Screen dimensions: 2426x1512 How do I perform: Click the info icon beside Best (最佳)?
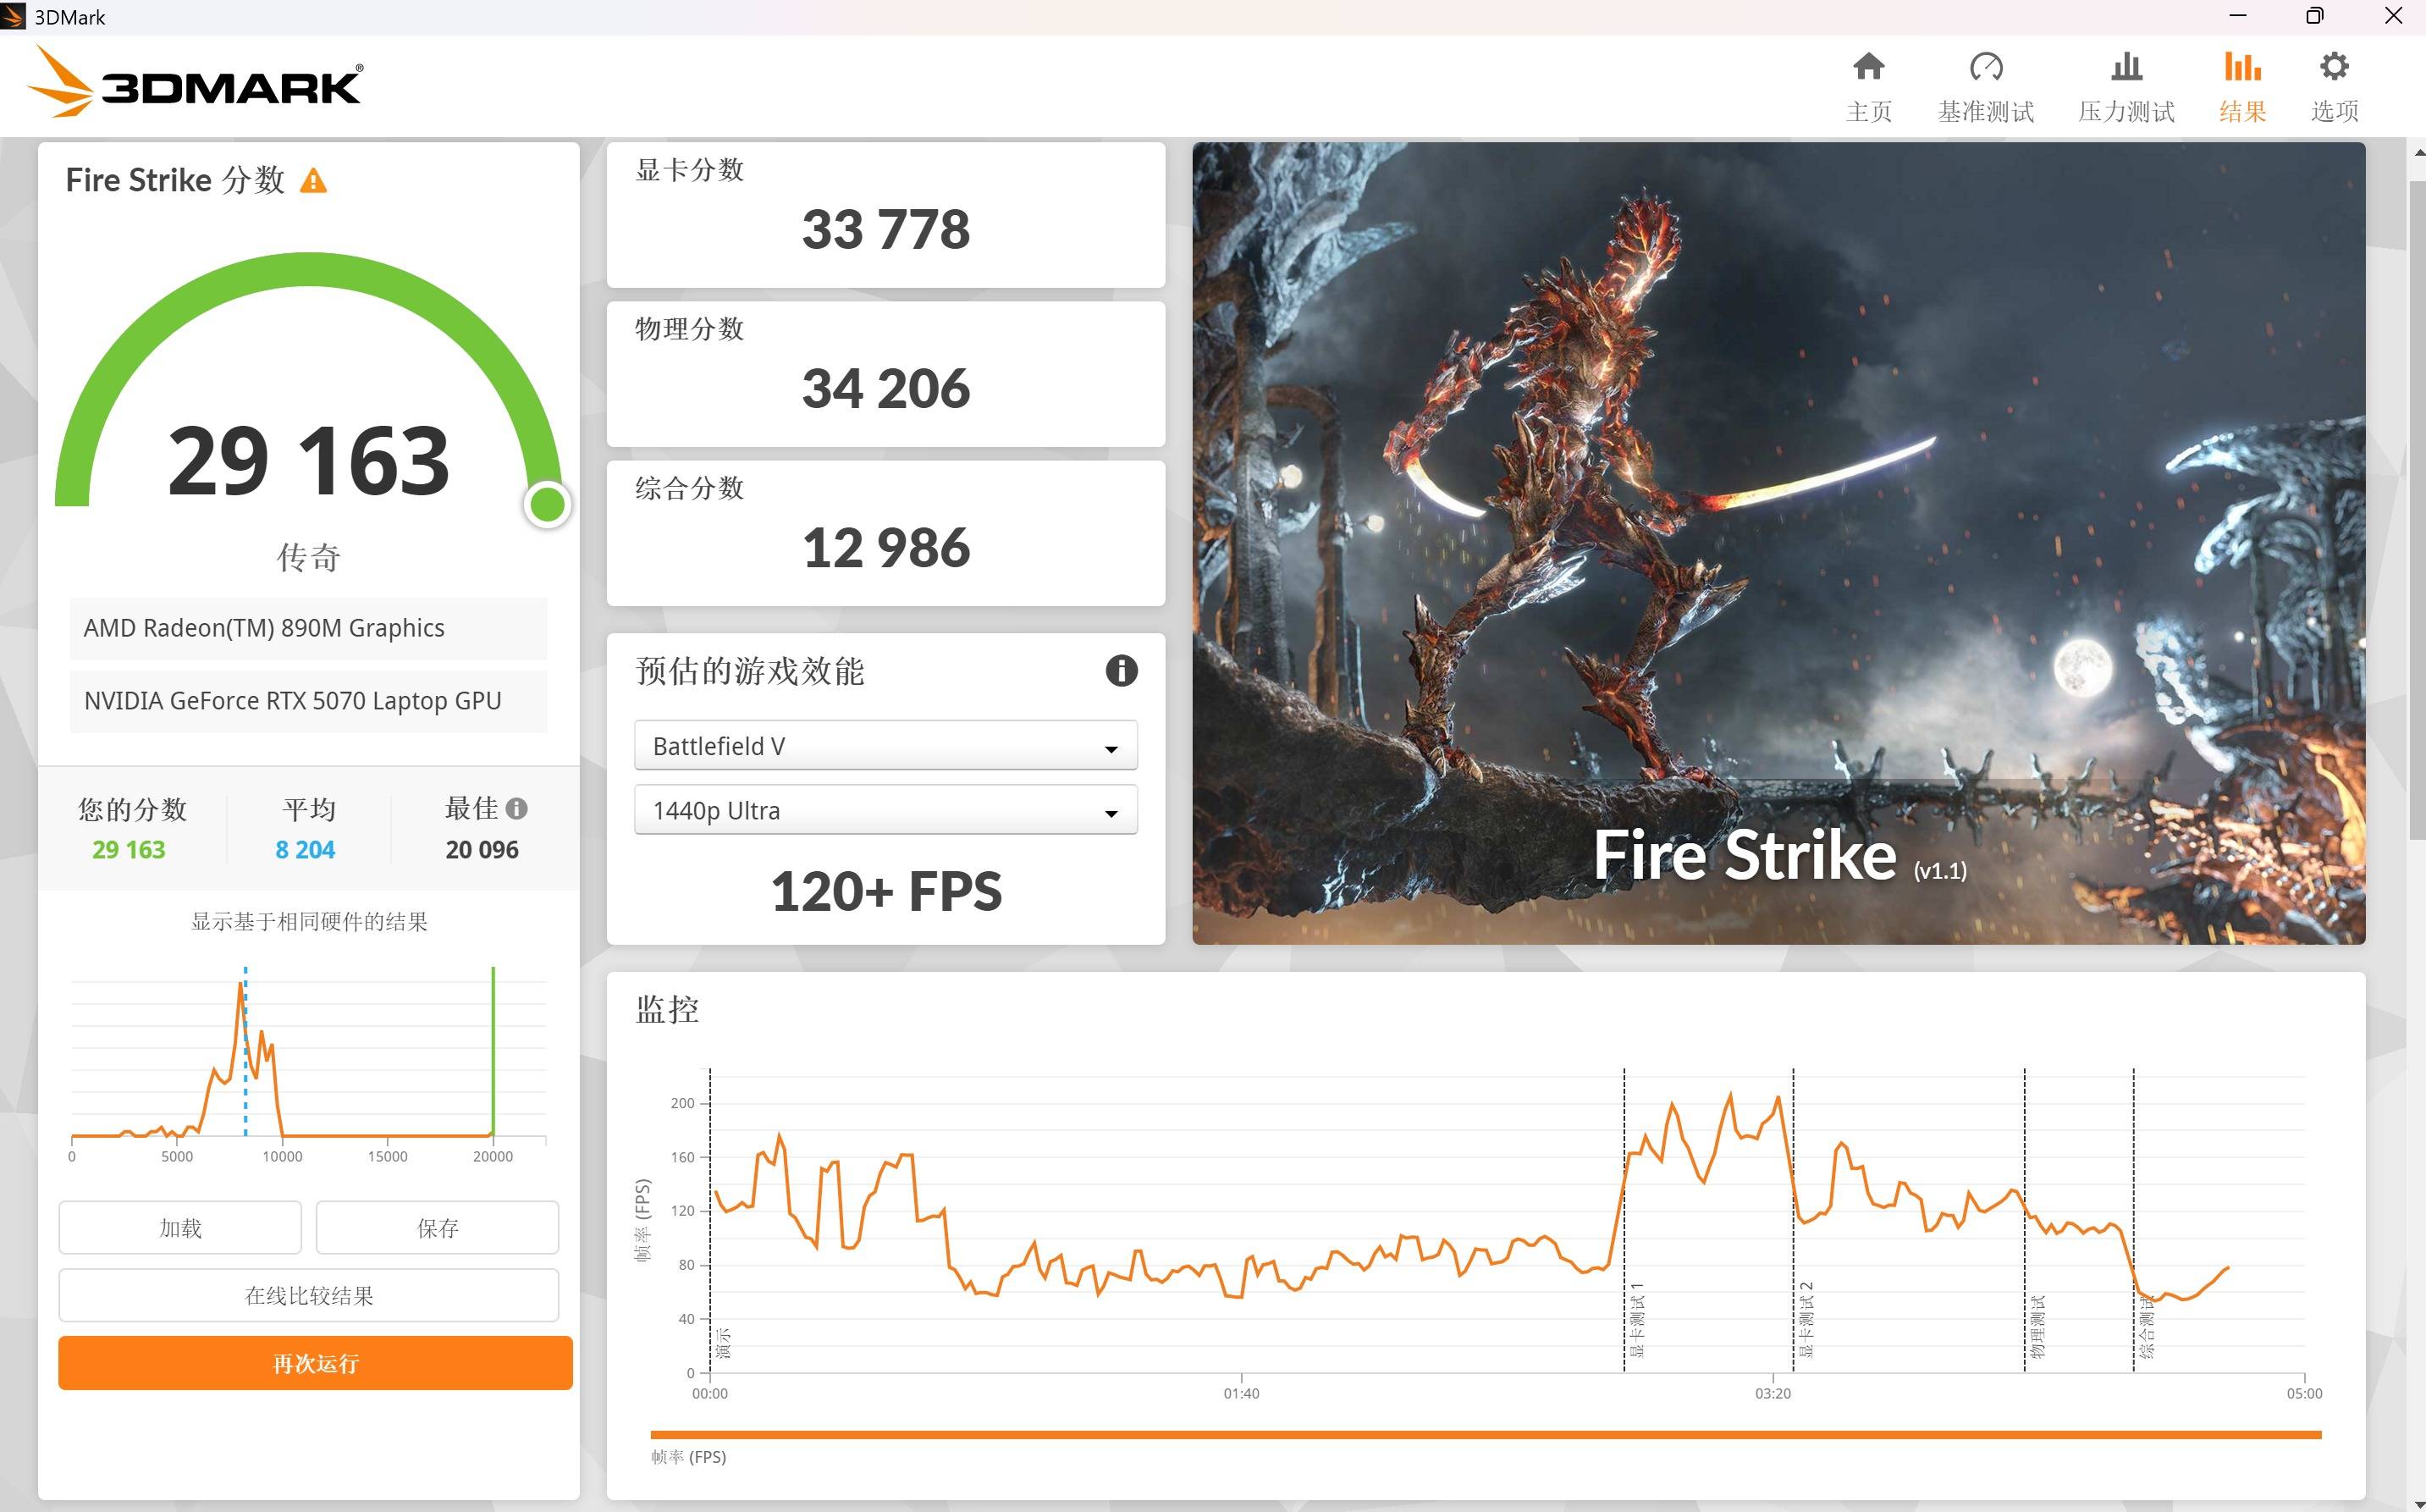point(517,808)
